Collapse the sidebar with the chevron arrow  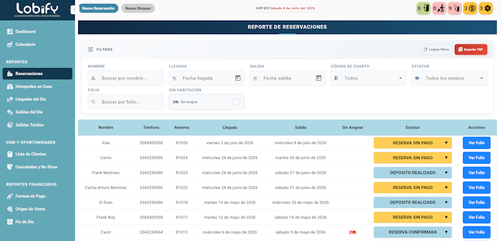click(73, 10)
